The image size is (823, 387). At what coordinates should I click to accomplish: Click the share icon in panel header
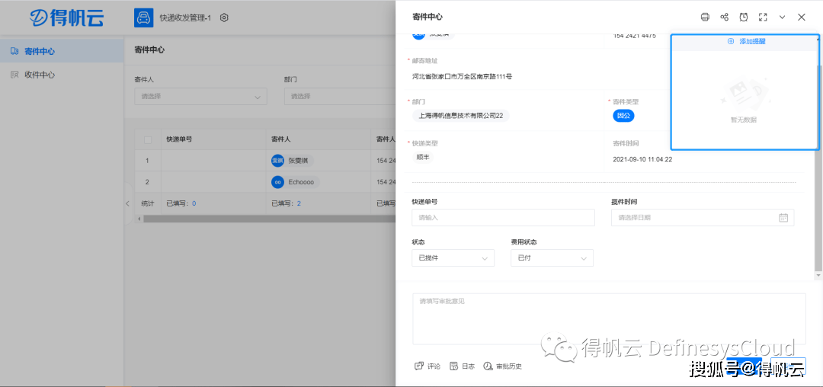[x=725, y=18]
